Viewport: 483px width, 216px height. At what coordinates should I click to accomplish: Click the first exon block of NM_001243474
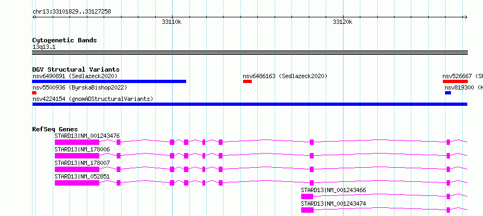point(307,210)
